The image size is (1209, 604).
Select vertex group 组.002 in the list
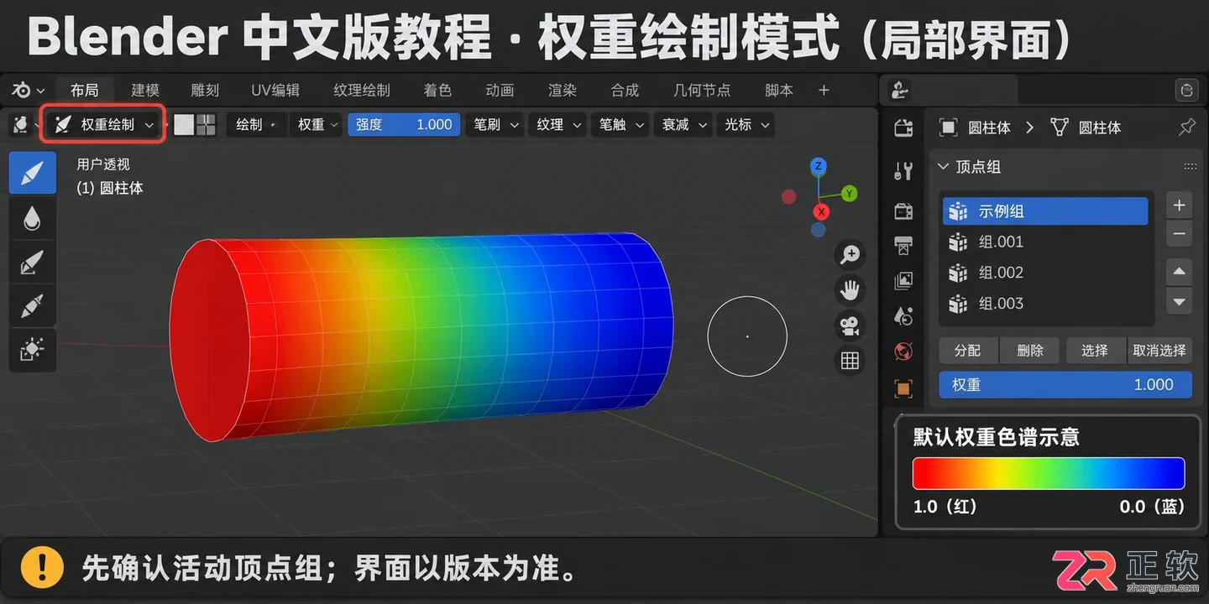1045,273
